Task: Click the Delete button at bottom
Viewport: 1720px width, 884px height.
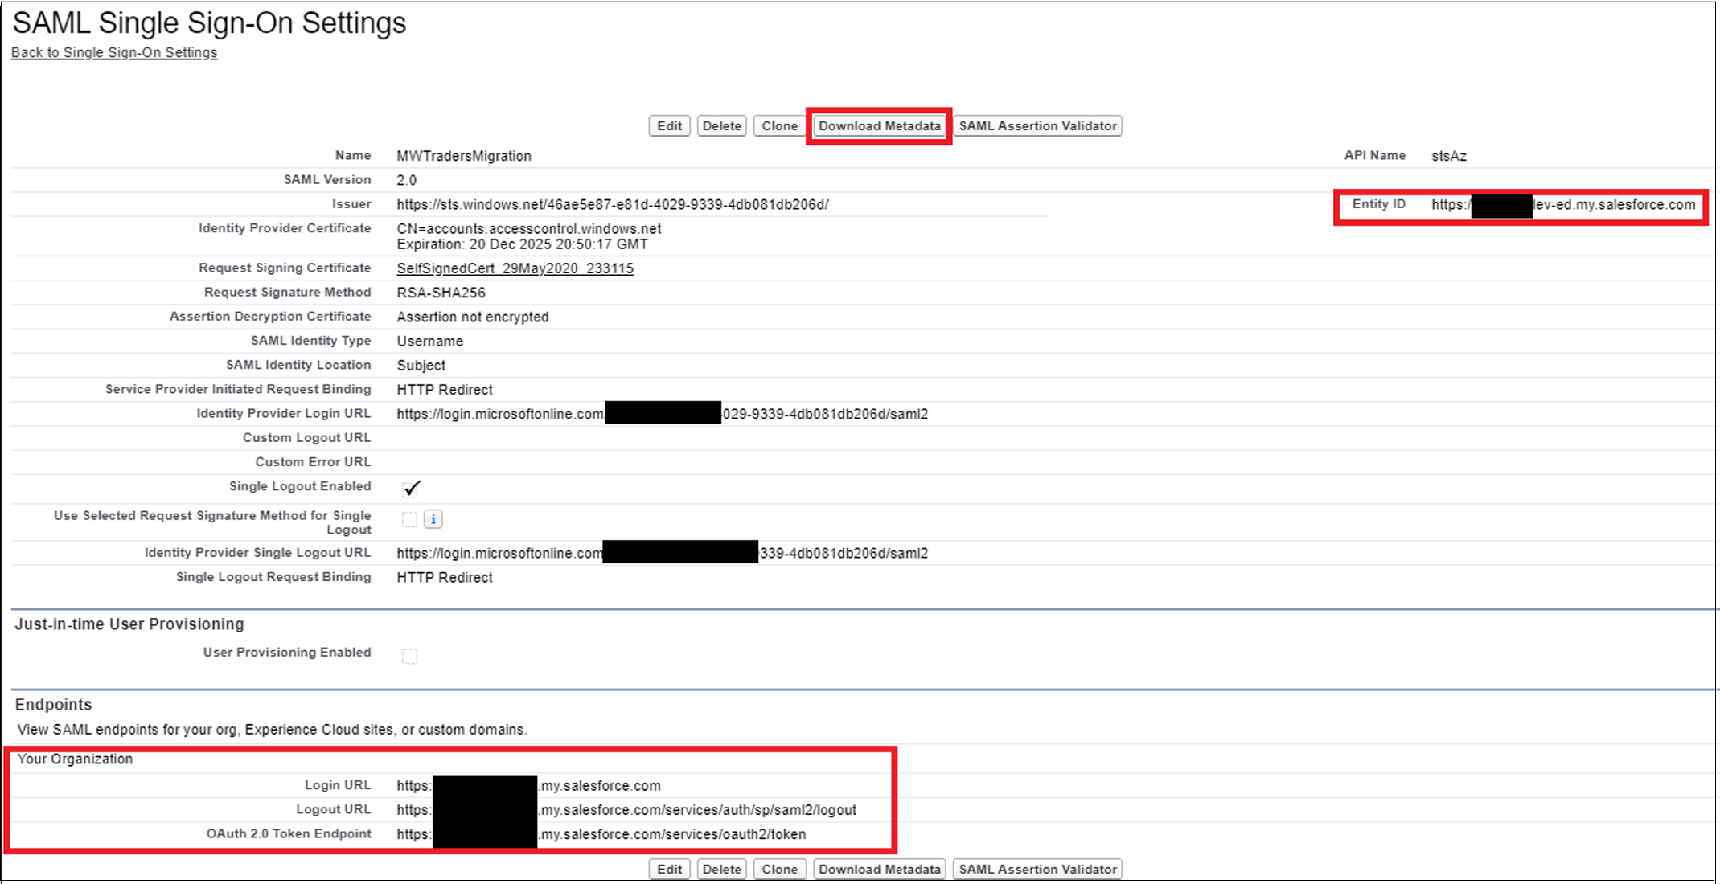Action: [x=718, y=870]
